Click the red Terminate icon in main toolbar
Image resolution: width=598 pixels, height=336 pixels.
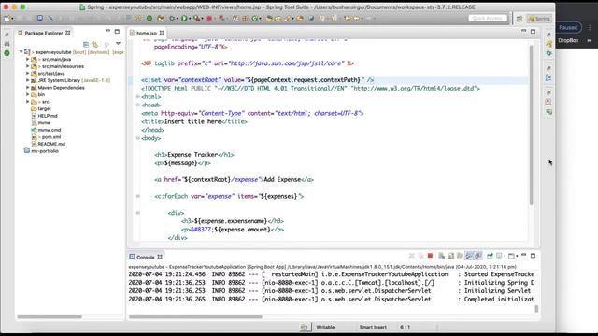[209, 19]
